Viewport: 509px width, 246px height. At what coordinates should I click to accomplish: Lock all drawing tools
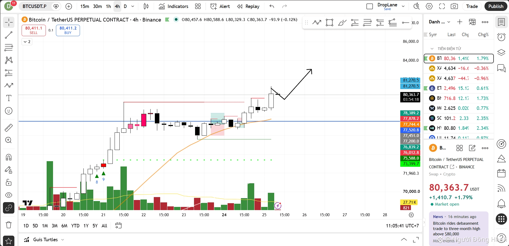click(9, 182)
